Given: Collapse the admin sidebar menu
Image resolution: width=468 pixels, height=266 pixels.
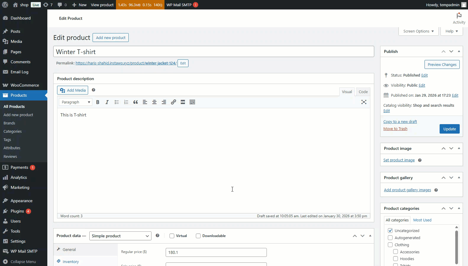Looking at the screenshot, I should tap(24, 262).
